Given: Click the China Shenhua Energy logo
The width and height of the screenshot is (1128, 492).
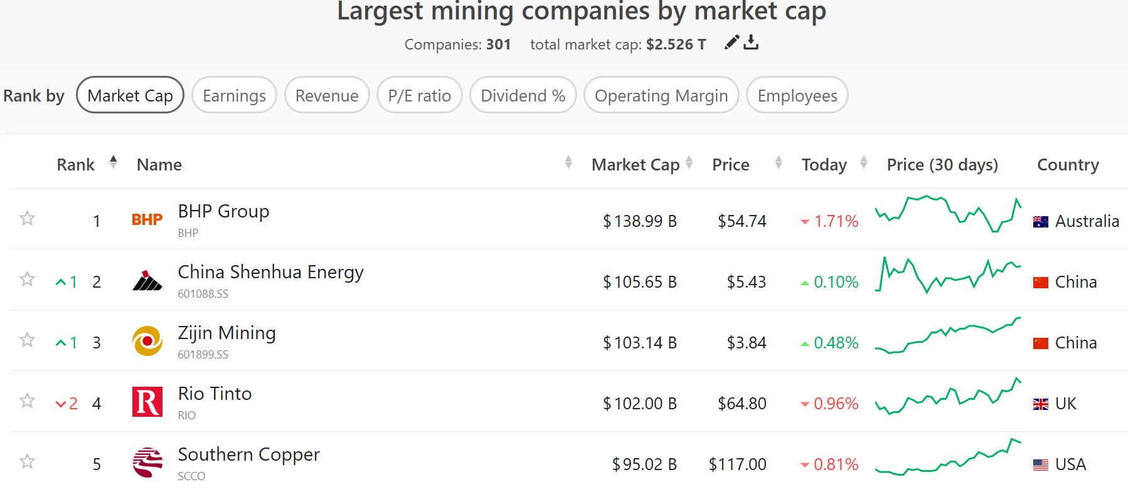Looking at the screenshot, I should coord(147,281).
